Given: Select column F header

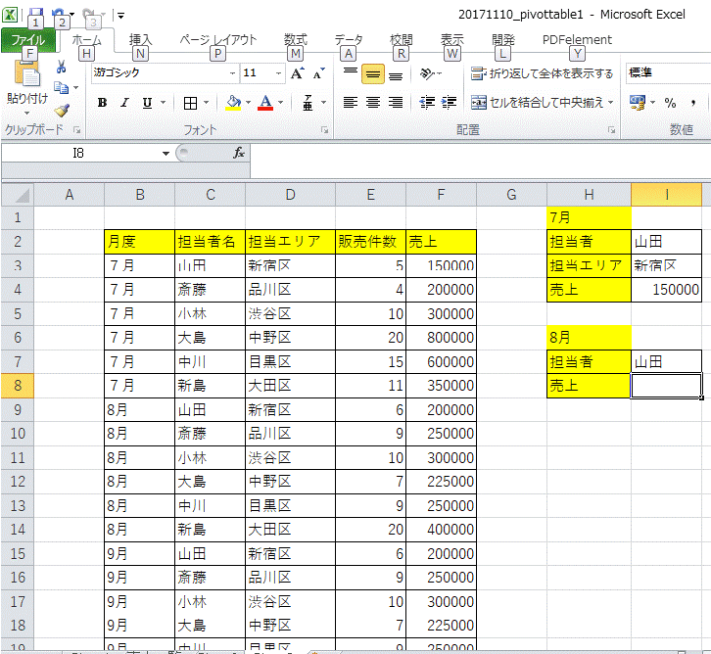Looking at the screenshot, I should click(441, 195).
